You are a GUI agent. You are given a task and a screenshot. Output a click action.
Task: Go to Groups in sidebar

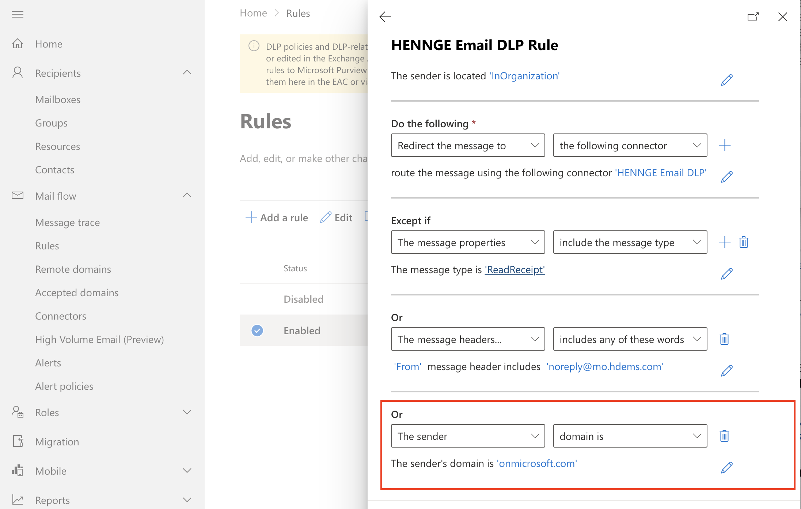tap(51, 123)
